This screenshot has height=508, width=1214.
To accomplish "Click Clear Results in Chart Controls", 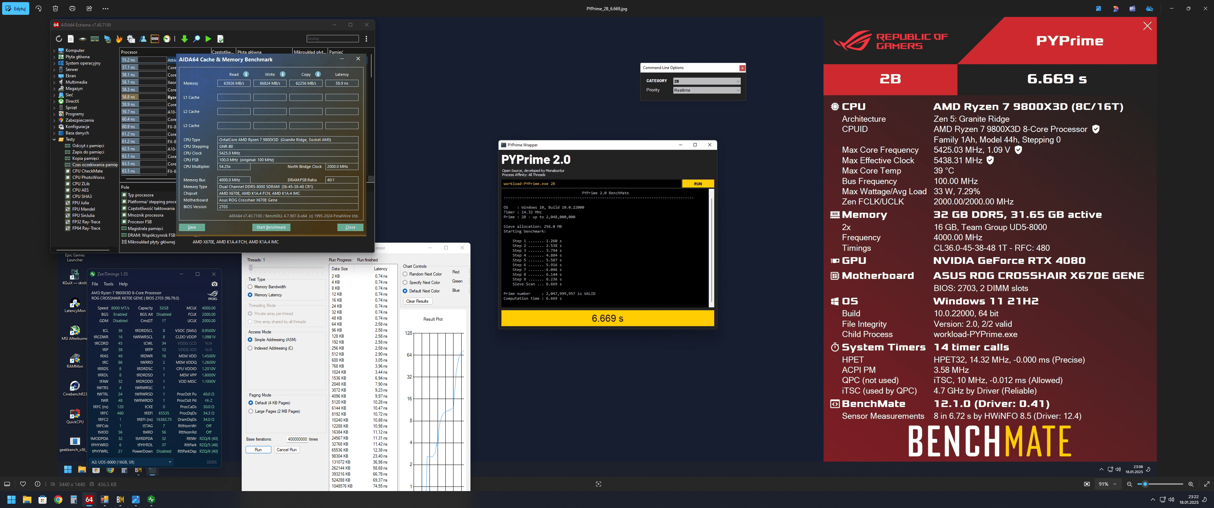I will tap(417, 301).
